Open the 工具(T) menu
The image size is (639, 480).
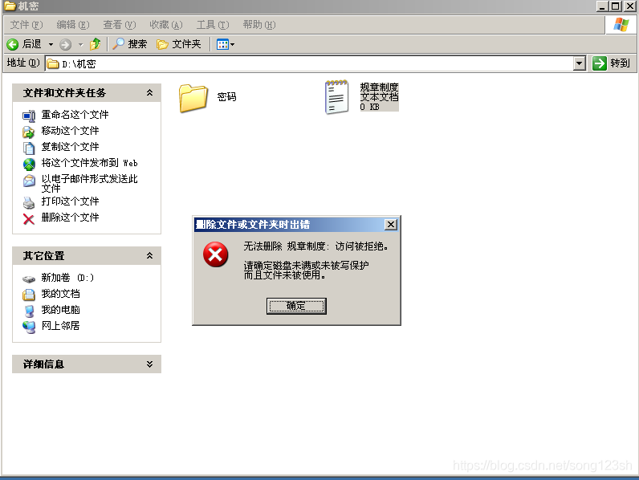point(213,25)
